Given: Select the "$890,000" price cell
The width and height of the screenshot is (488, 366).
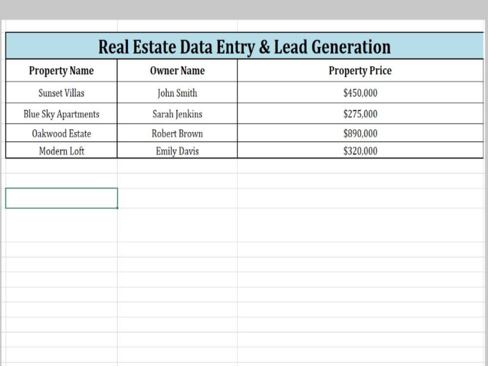Looking at the screenshot, I should coord(361,133).
